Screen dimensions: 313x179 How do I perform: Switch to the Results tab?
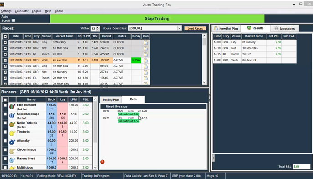tap(255, 28)
